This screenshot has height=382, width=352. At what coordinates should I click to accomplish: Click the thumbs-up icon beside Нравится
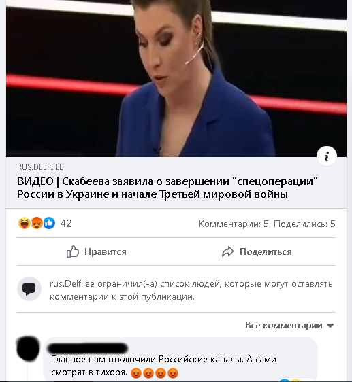tap(73, 251)
